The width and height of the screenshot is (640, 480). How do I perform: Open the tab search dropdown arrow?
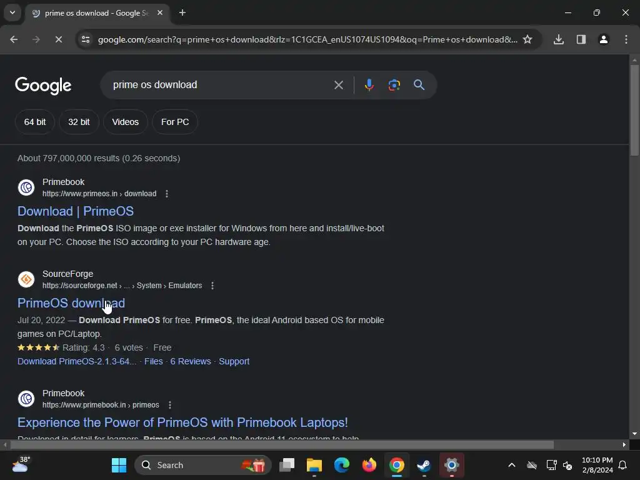12,12
